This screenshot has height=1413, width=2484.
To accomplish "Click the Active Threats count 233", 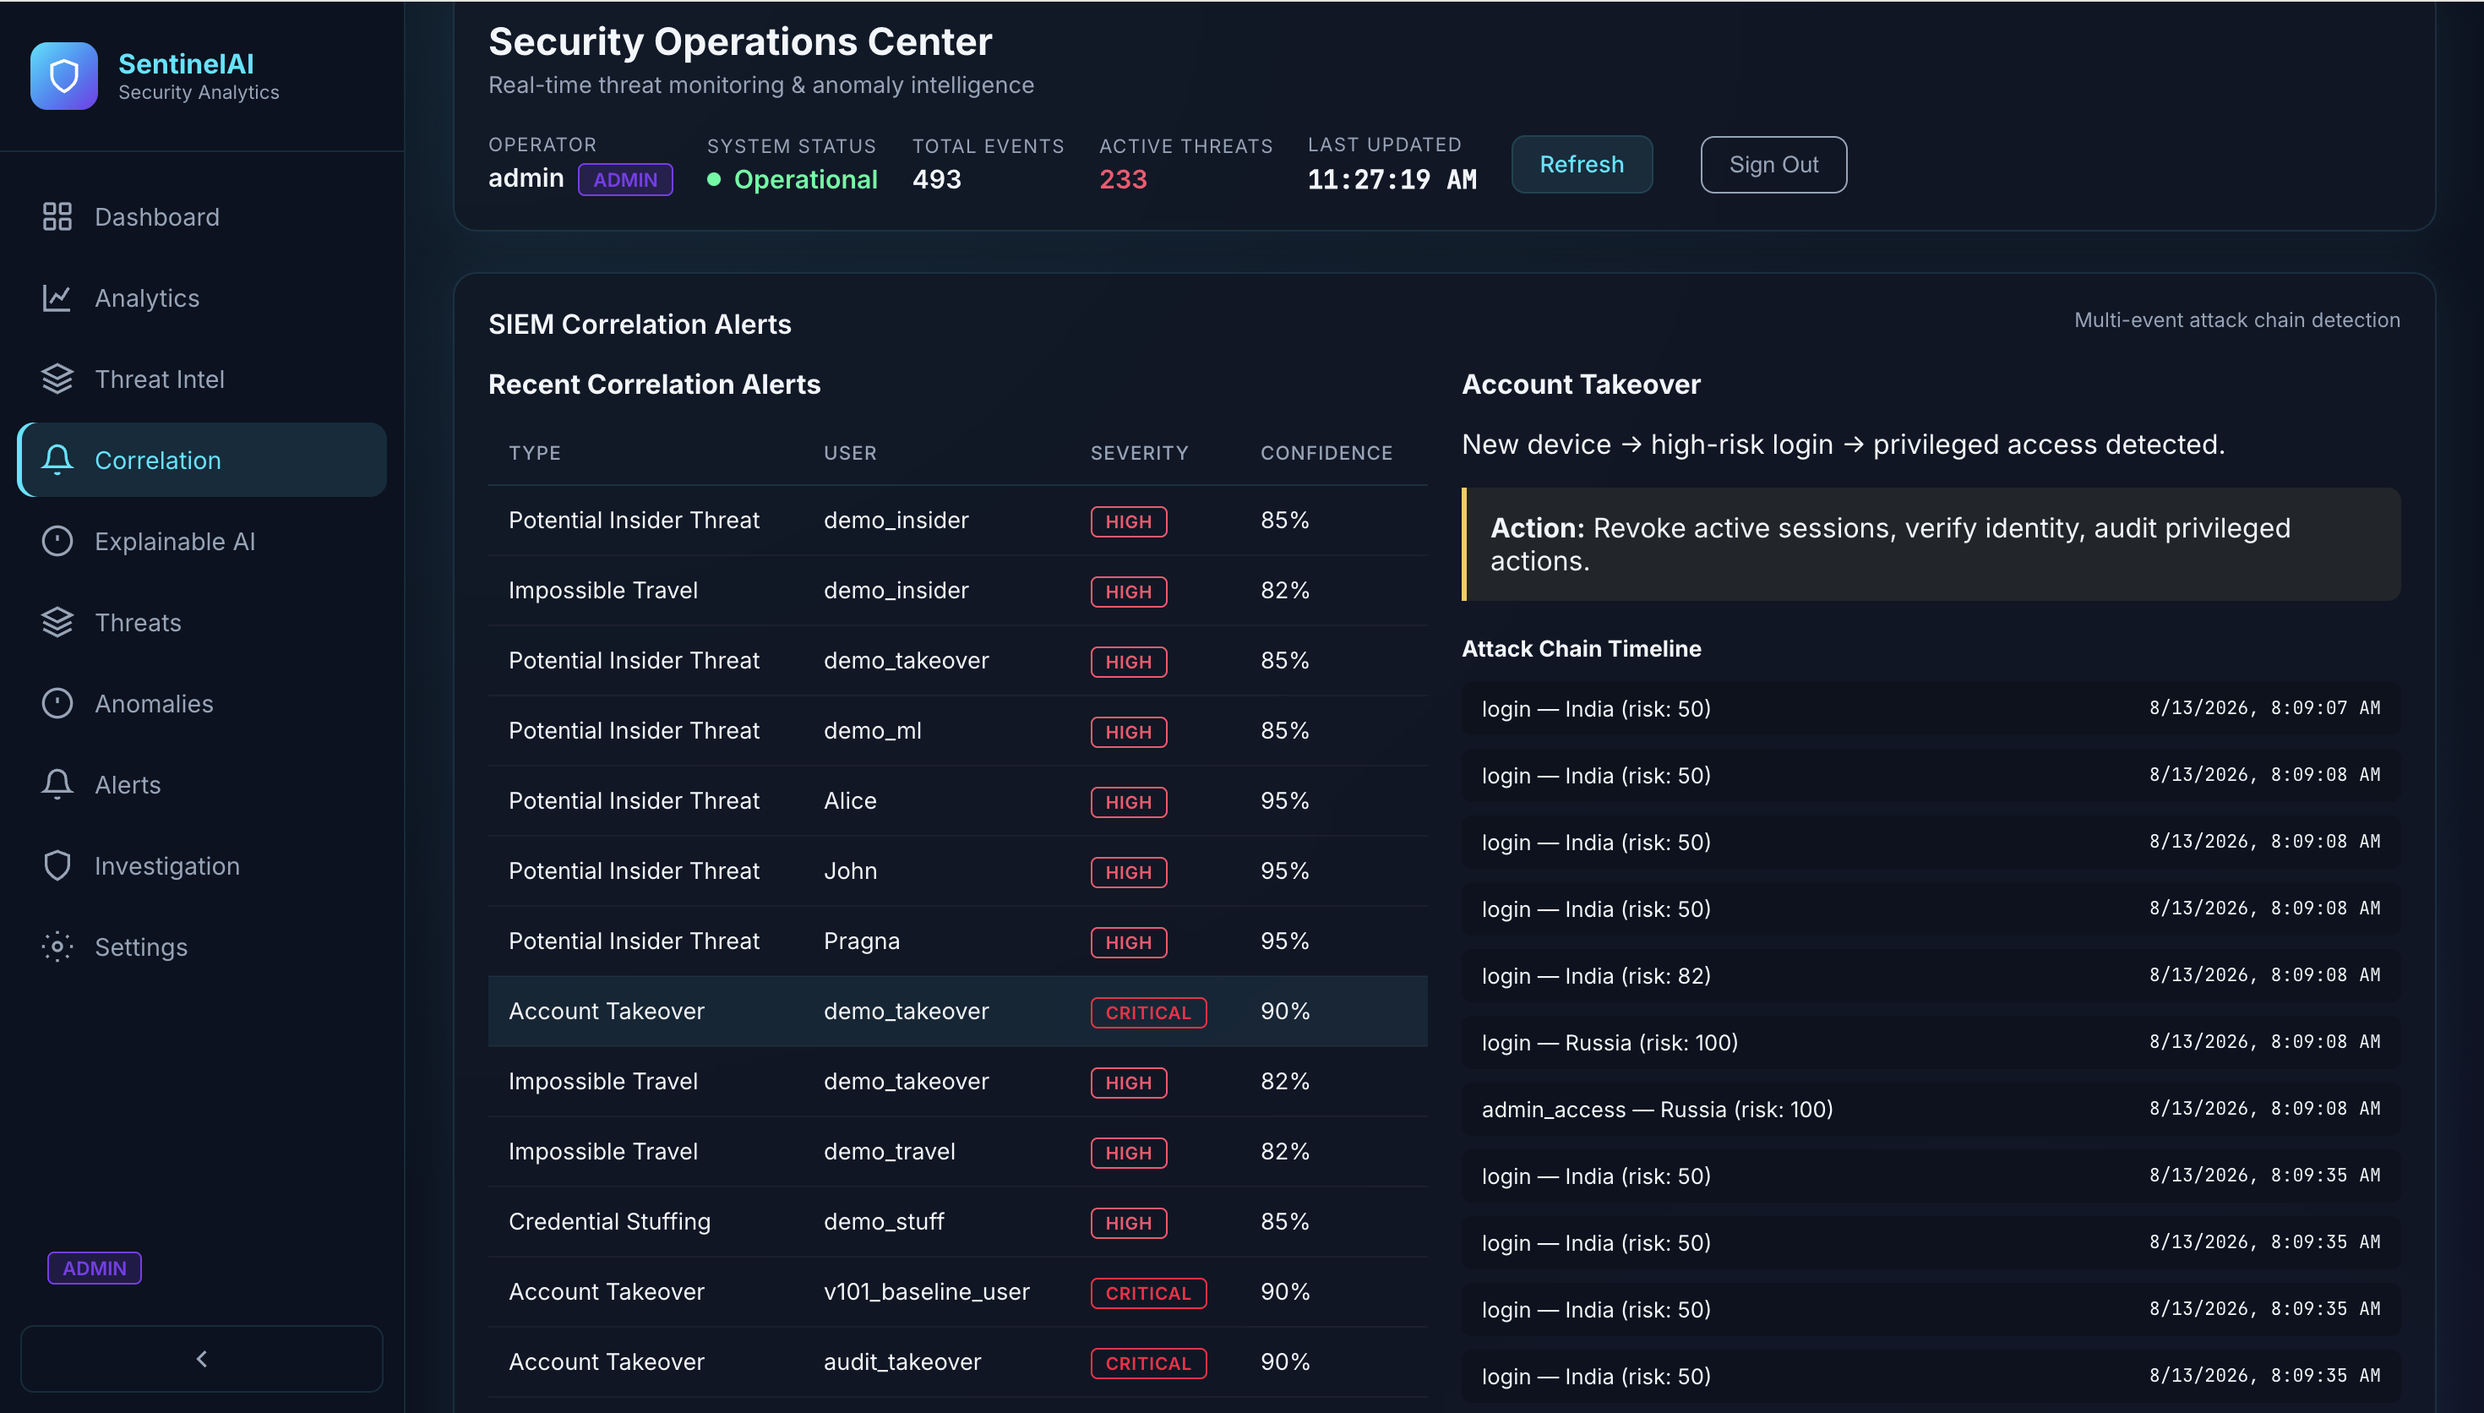I will (1122, 179).
